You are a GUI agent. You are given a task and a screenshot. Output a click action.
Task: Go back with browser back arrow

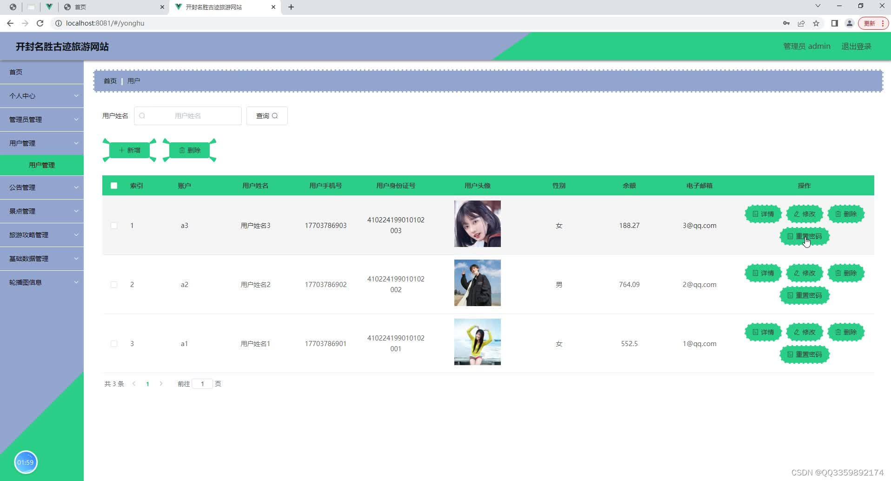click(x=10, y=23)
